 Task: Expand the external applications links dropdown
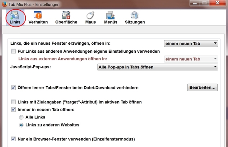click(x=191, y=59)
